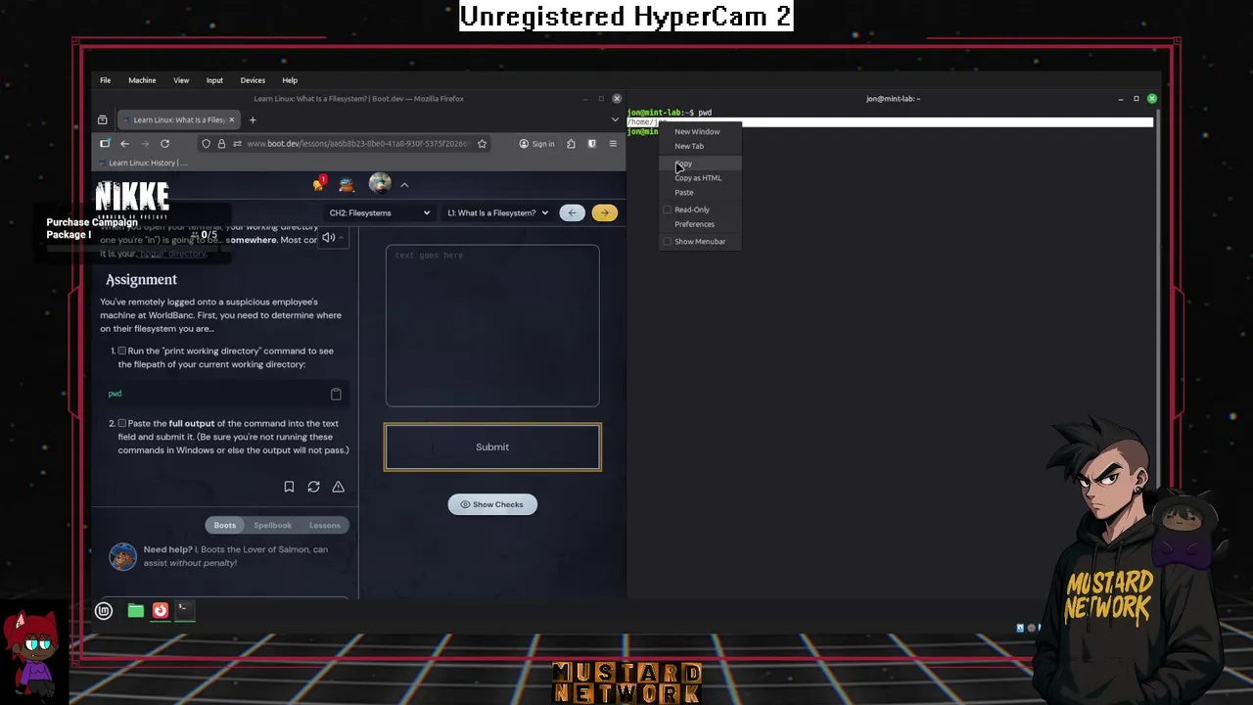
Task: Go to previous lesson arrow button
Action: pyautogui.click(x=573, y=212)
